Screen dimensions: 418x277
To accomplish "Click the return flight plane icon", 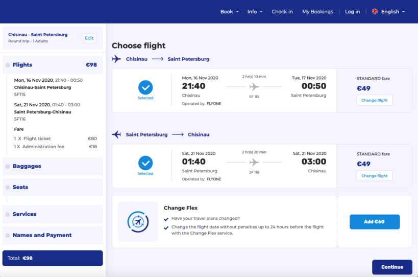I will 116,134.
